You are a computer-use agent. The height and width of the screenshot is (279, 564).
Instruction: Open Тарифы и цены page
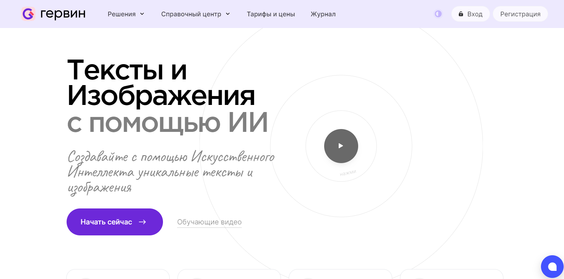[x=271, y=14]
